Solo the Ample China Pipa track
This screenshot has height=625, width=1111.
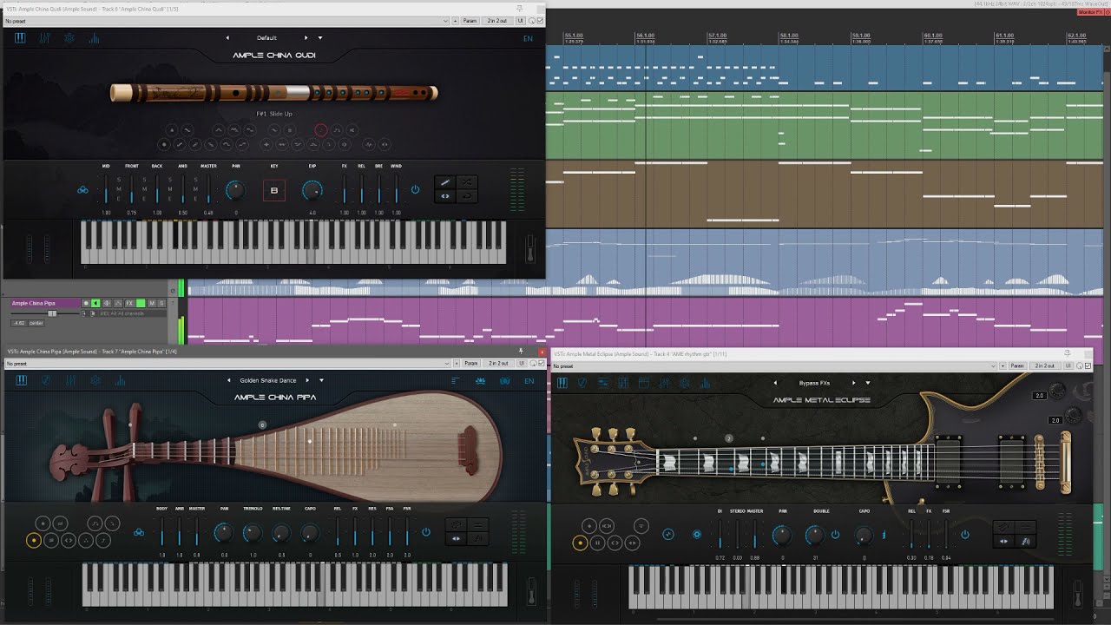tap(161, 303)
